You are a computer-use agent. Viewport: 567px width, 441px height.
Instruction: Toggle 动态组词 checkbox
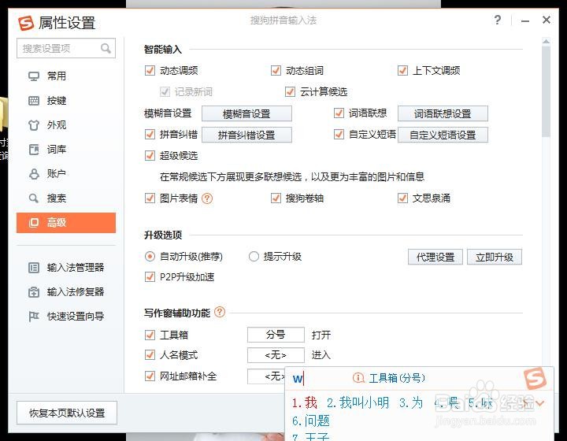click(276, 71)
